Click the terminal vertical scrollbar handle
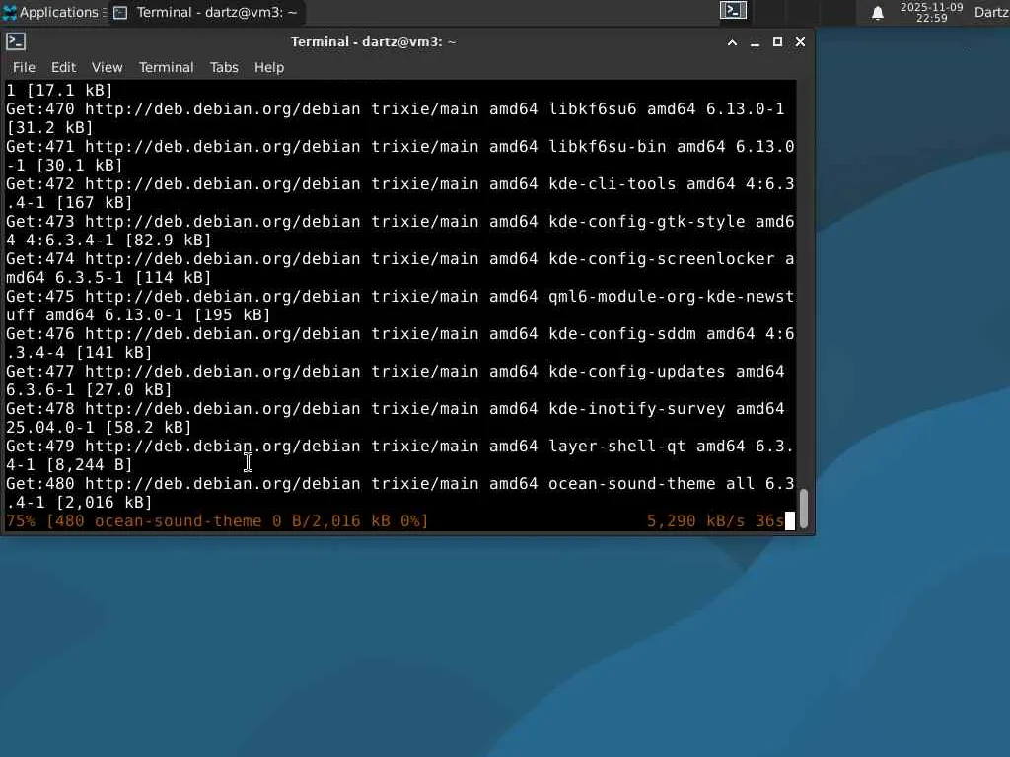The height and width of the screenshot is (757, 1010). (803, 509)
